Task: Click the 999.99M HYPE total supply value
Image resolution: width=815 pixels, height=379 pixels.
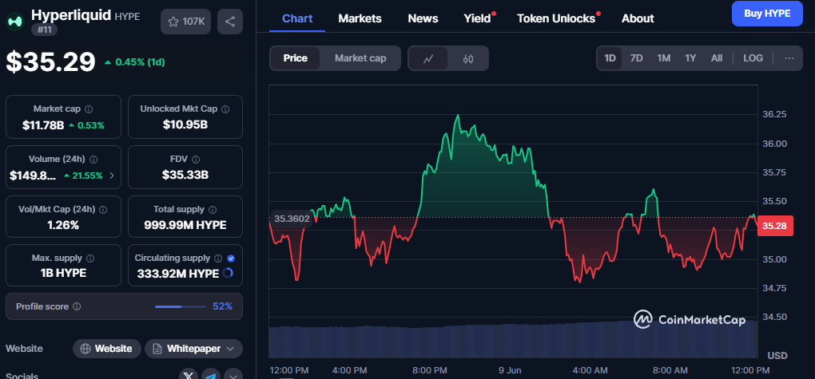Action: (185, 225)
